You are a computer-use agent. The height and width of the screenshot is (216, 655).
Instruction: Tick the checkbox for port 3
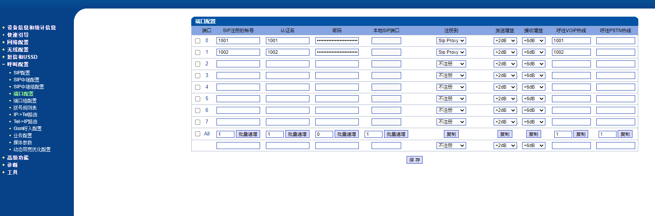pos(197,75)
